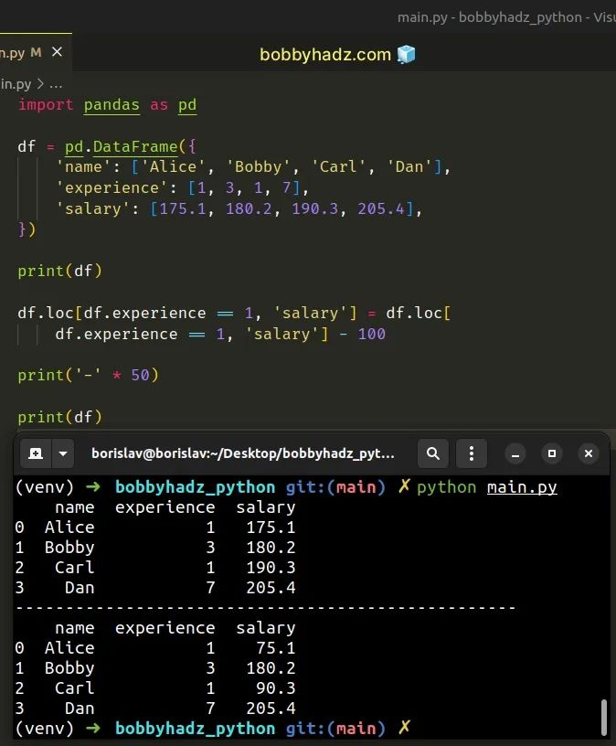Close the terminal window

(589, 453)
